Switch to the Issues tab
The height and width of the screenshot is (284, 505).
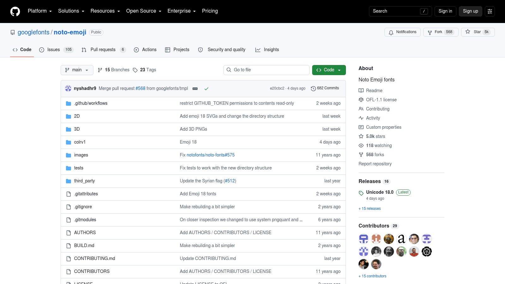[56, 50]
